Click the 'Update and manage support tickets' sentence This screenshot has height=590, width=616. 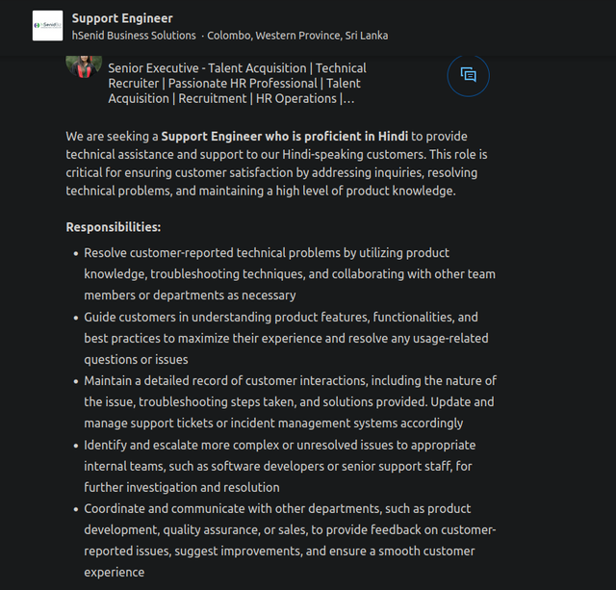click(x=289, y=413)
